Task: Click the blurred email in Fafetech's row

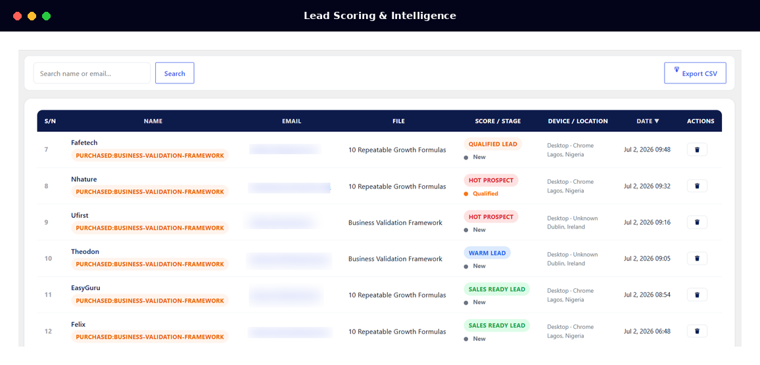Action: [285, 149]
